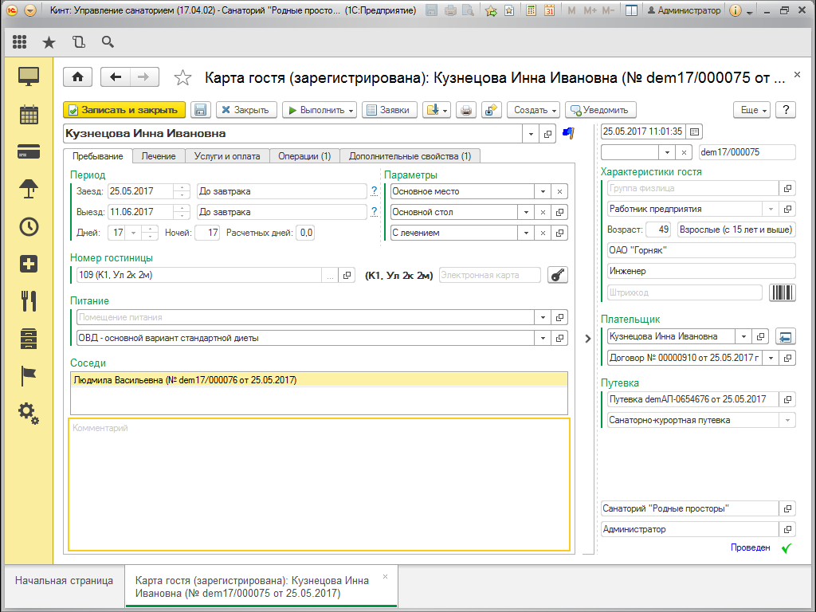Open the fork-and-knife dining section in sidebar
The height and width of the screenshot is (612, 816).
coord(29,300)
